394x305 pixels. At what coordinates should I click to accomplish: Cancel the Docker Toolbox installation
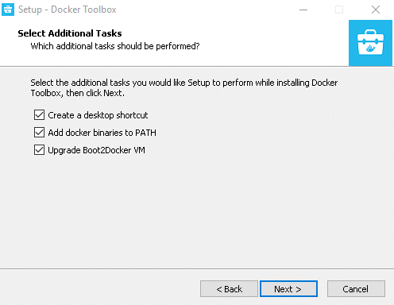point(356,289)
